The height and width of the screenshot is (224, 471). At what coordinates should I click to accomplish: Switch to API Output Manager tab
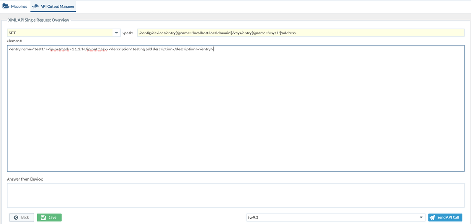53,6
